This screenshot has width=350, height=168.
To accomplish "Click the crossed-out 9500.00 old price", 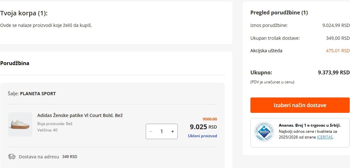I will tap(210, 119).
